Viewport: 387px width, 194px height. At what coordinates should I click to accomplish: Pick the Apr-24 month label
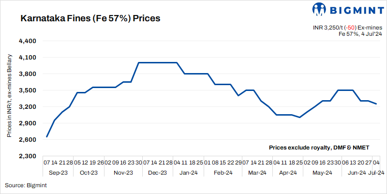(x=289, y=173)
